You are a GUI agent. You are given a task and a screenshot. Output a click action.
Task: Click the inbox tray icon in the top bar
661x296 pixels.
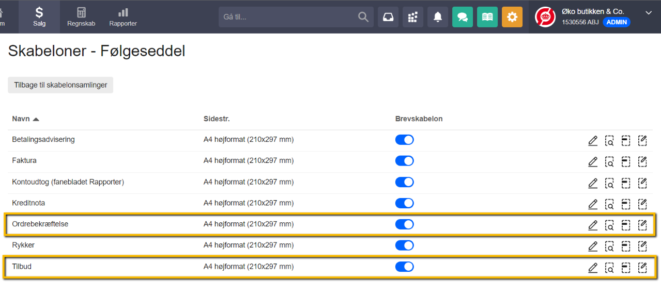coord(388,17)
